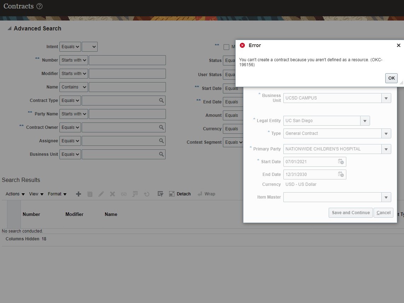Click Save and Continue

click(x=351, y=213)
